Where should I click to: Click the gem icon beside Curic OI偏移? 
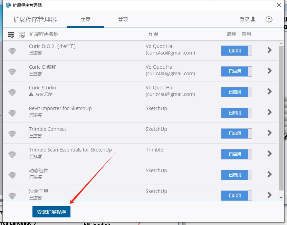coord(12,72)
